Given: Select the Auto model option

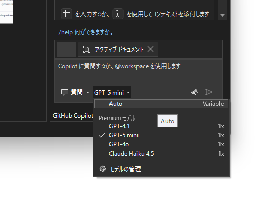Looking at the screenshot, I should coord(161,104).
